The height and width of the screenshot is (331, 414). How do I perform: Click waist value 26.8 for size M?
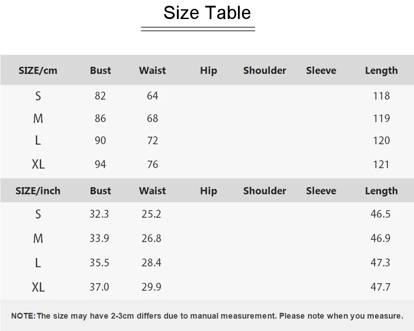click(151, 238)
